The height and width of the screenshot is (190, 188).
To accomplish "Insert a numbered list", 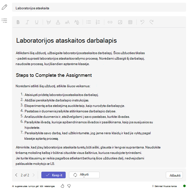I will pyautogui.click(x=98, y=22).
